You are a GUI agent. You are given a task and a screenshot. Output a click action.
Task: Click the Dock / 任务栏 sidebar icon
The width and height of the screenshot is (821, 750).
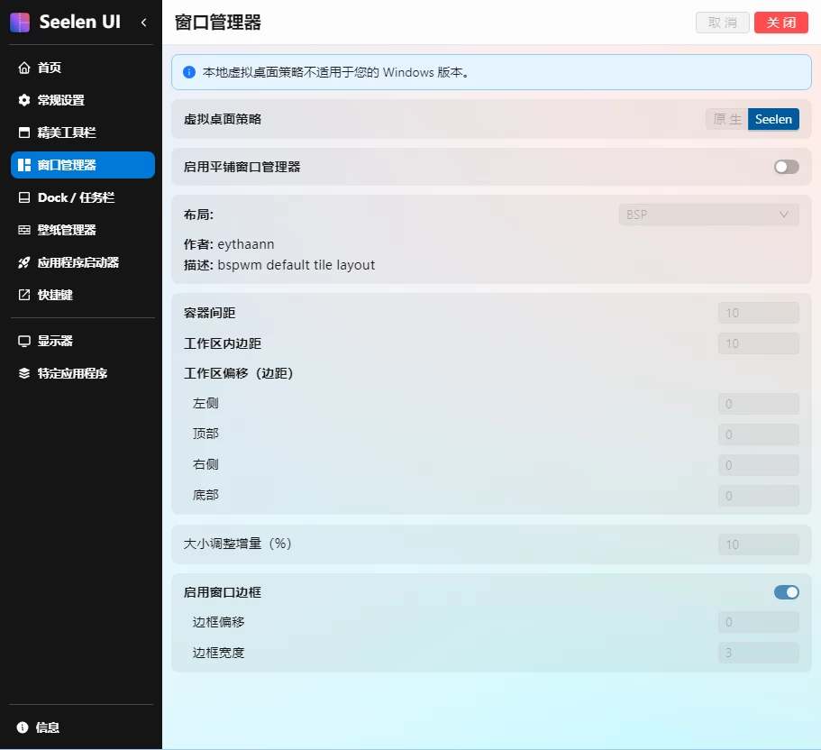click(24, 197)
